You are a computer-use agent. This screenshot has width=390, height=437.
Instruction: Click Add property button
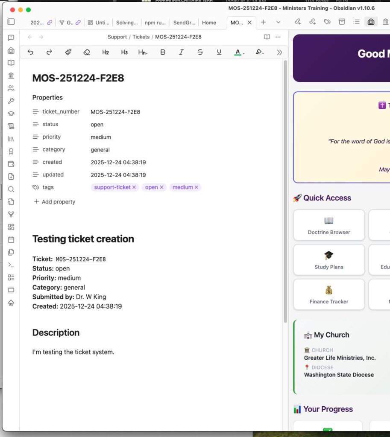[55, 202]
